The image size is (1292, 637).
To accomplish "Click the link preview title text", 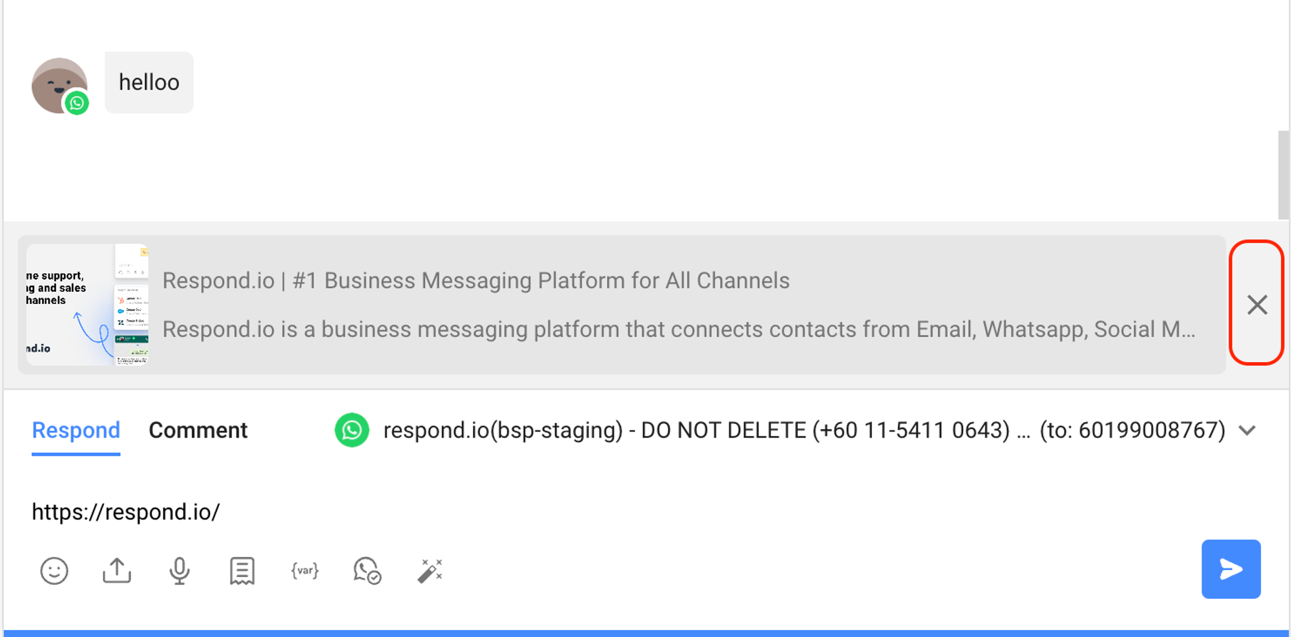I will (476, 281).
